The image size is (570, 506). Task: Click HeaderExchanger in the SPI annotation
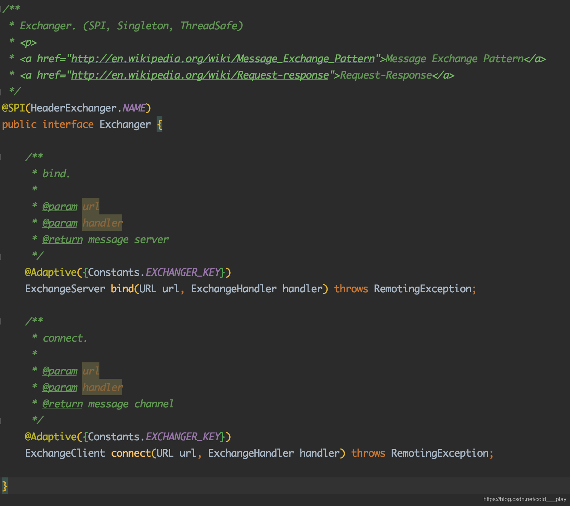74,108
